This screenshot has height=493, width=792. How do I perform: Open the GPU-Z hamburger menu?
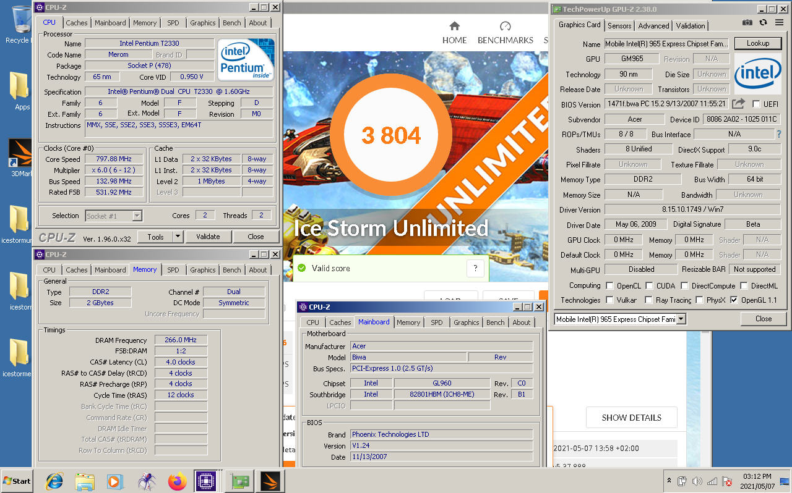coord(780,23)
